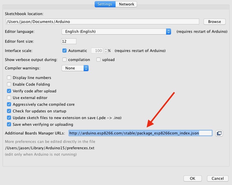Screen dimensions: 232x185
Task: Click the interface scale percentage stepper
Action: [106, 51]
